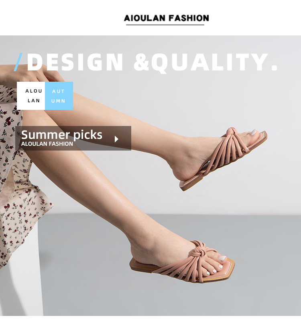Screen dimensions: 301x320
Task: Click the upper pink knotted sandal
Action: [223, 159]
